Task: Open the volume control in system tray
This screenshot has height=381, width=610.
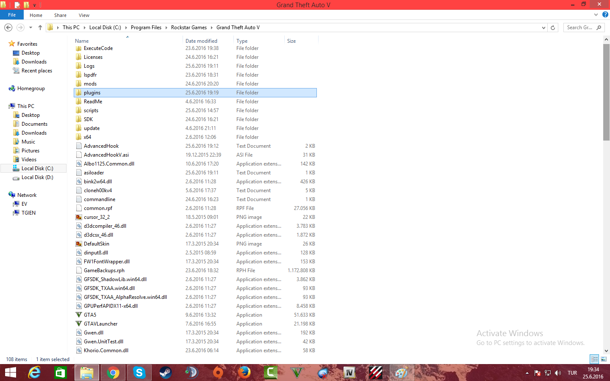Action: 558,373
